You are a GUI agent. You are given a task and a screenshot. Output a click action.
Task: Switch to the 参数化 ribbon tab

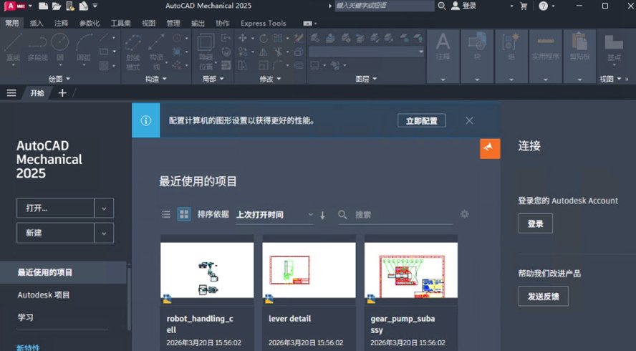90,23
